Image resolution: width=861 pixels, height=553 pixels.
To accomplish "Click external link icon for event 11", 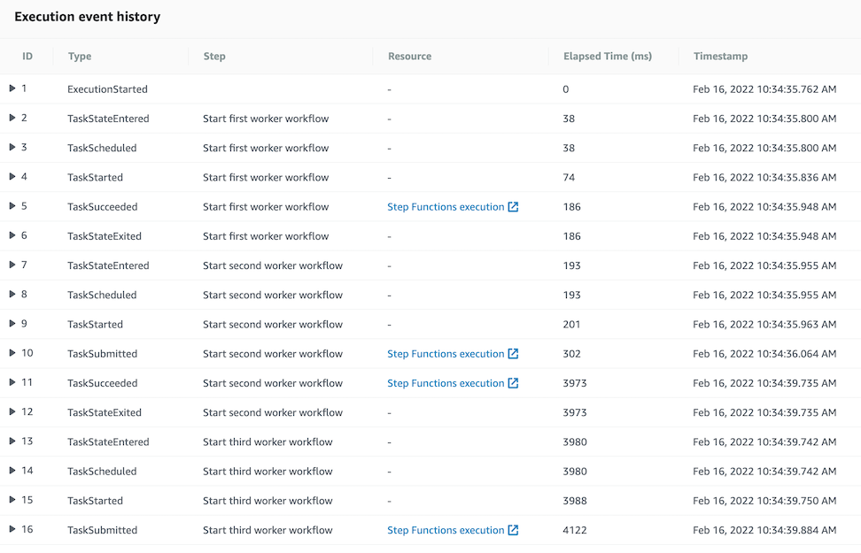I will tap(513, 383).
